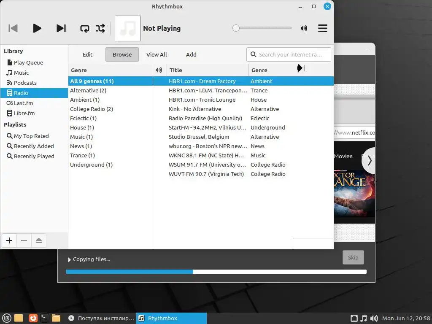Filter by College Radio (2) genre

click(111, 109)
